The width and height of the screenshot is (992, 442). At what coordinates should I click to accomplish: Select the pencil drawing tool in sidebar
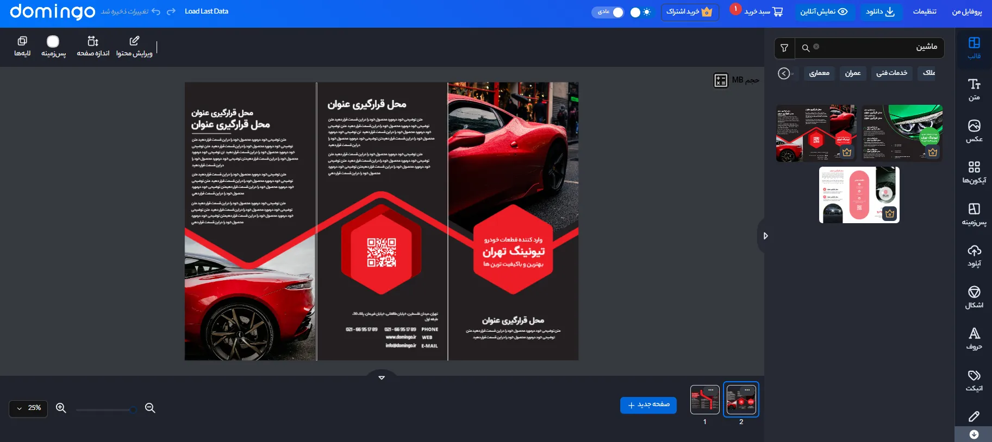[974, 416]
